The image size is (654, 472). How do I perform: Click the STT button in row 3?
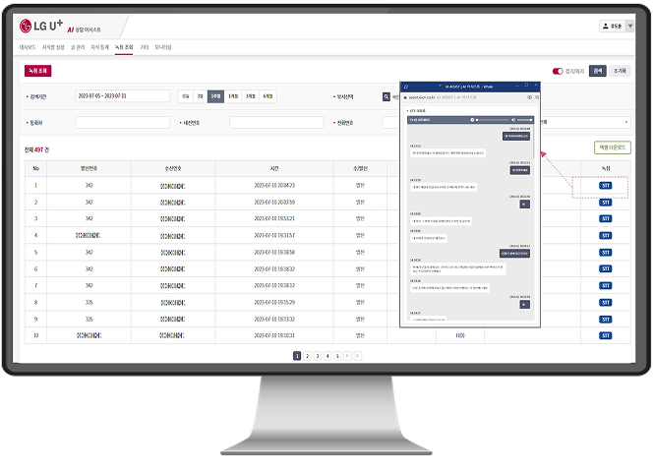point(606,218)
